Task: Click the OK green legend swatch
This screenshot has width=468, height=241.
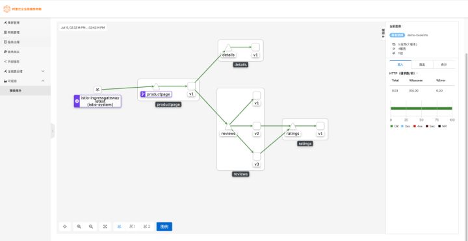Action: (x=391, y=126)
